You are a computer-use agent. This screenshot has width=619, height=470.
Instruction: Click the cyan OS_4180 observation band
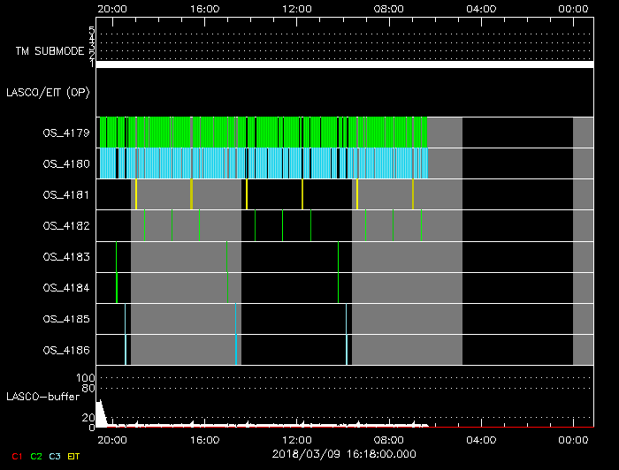pos(264,163)
